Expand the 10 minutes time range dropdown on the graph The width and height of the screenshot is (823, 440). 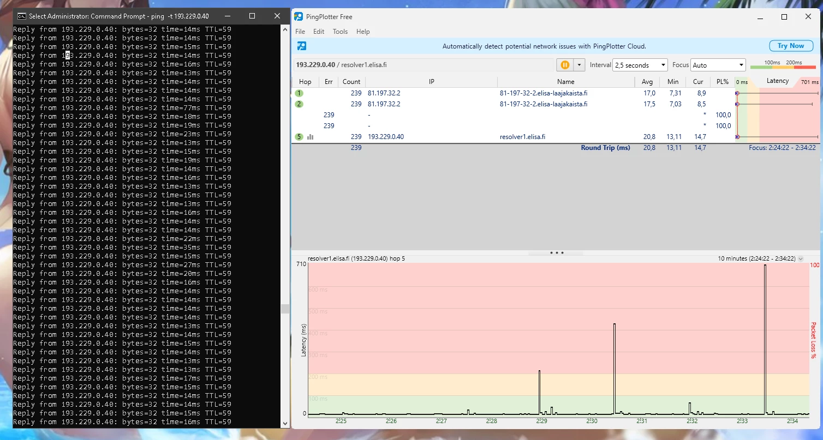click(x=801, y=258)
